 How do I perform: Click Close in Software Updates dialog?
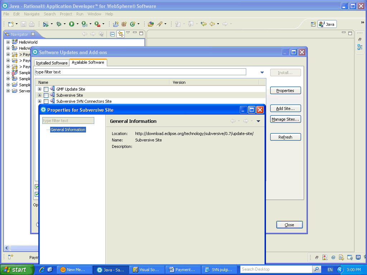pyautogui.click(x=290, y=225)
